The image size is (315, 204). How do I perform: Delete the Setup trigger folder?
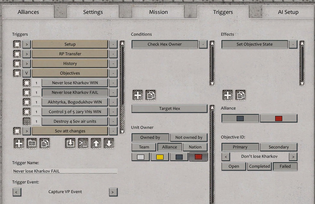point(113,44)
